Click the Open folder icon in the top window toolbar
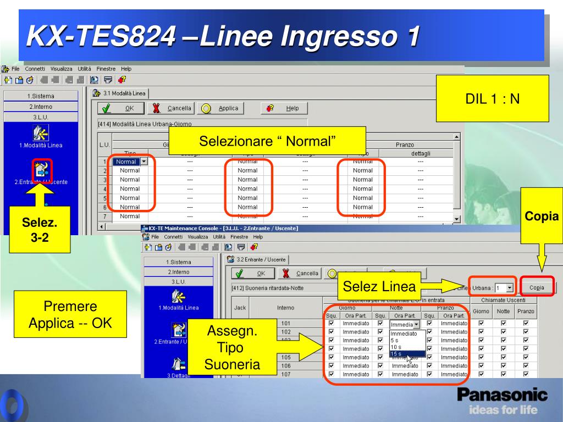The width and height of the screenshot is (563, 422). (x=19, y=80)
